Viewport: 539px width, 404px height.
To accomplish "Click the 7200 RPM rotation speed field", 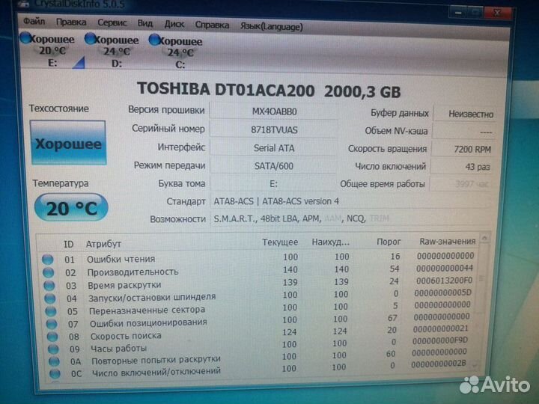I will pyautogui.click(x=463, y=150).
